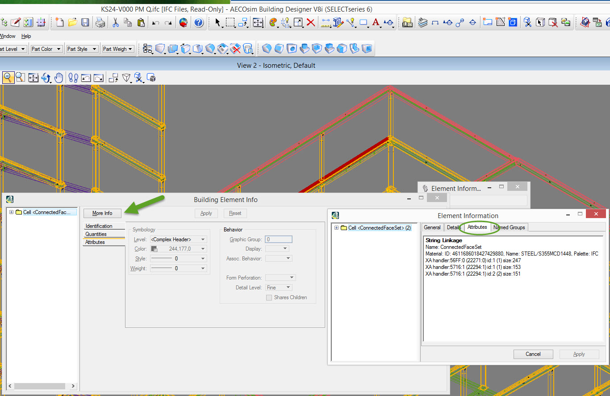Select Attributes tab in Building Element Info

(104, 242)
